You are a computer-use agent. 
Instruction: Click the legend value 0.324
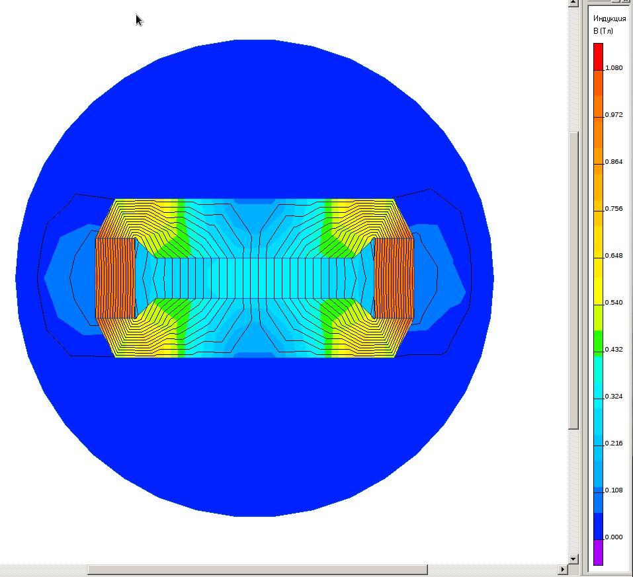pyautogui.click(x=614, y=397)
